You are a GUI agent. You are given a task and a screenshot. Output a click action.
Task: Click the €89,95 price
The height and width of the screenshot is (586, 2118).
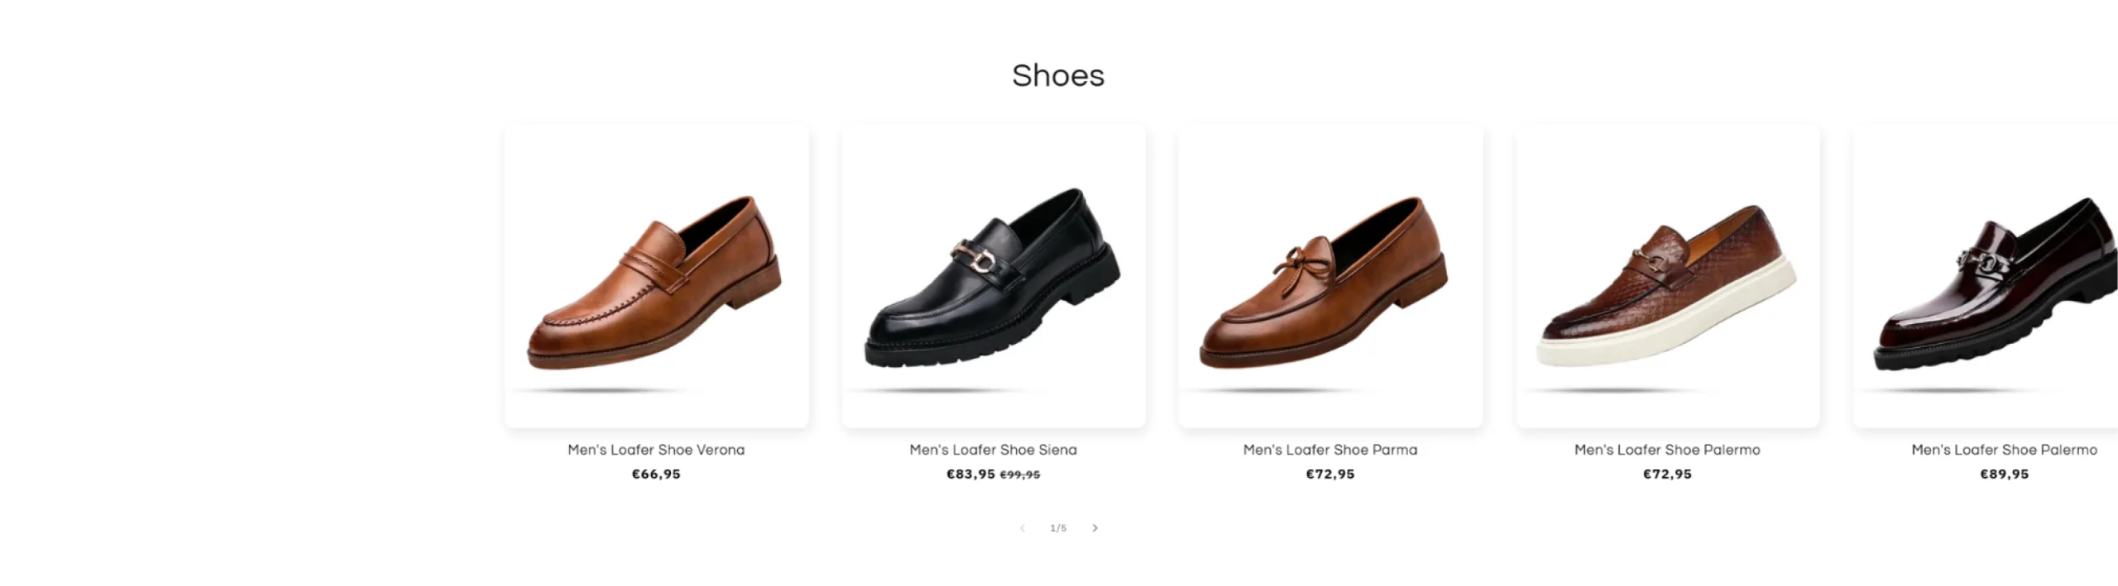tap(2004, 474)
